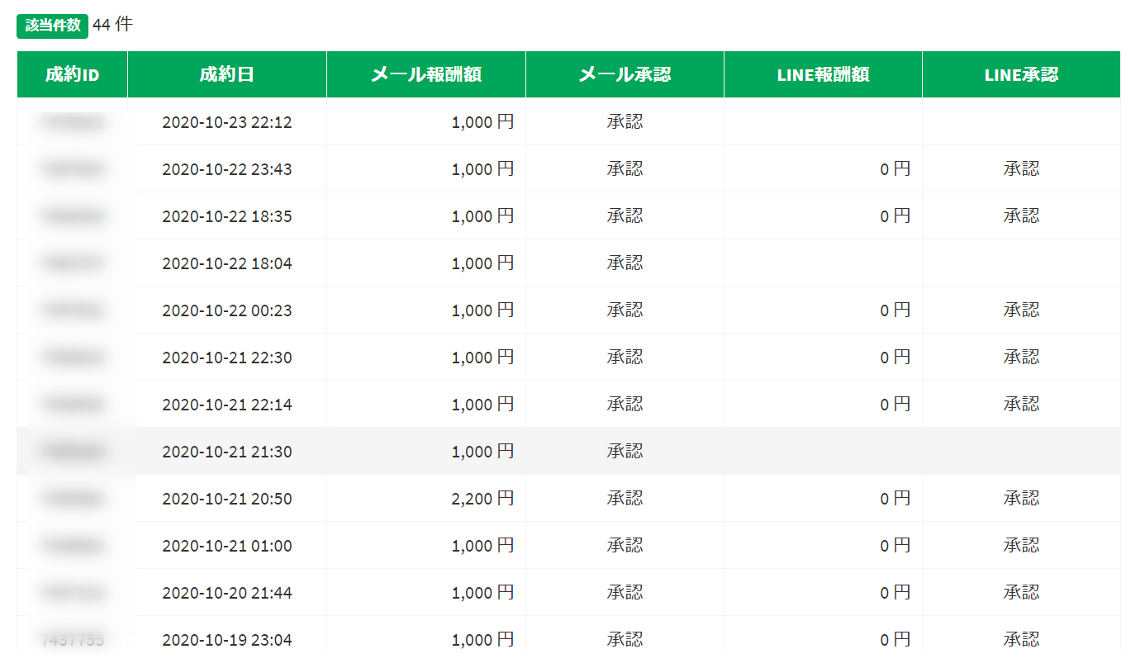This screenshot has width=1140, height=668.
Task: Select the date 2020-10-21 21:30 in highlighted row
Action: pos(226,452)
